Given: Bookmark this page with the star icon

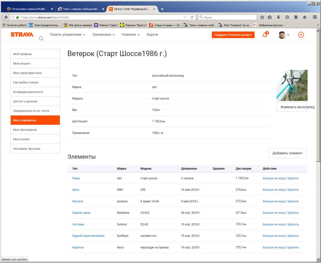Looking at the screenshot, I should (262, 18).
